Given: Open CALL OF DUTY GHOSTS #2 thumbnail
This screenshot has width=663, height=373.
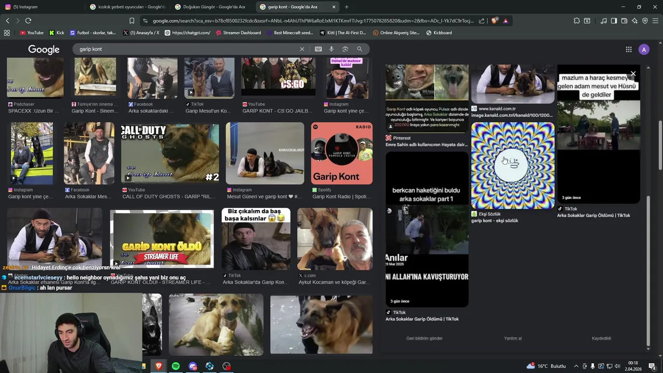Looking at the screenshot, I should [x=170, y=153].
